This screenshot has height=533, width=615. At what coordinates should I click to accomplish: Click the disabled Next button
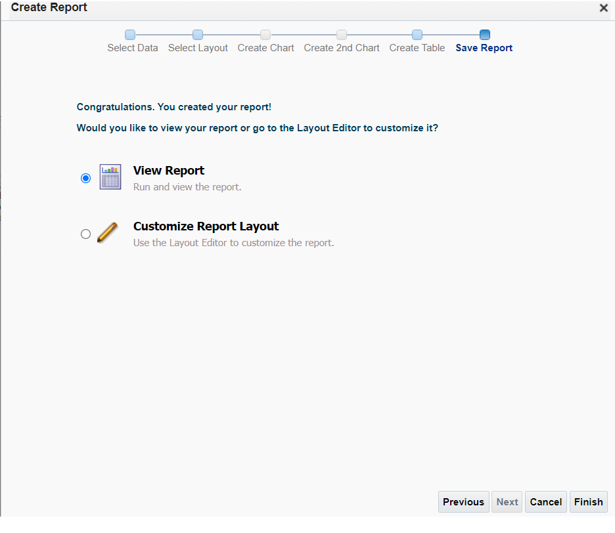507,501
